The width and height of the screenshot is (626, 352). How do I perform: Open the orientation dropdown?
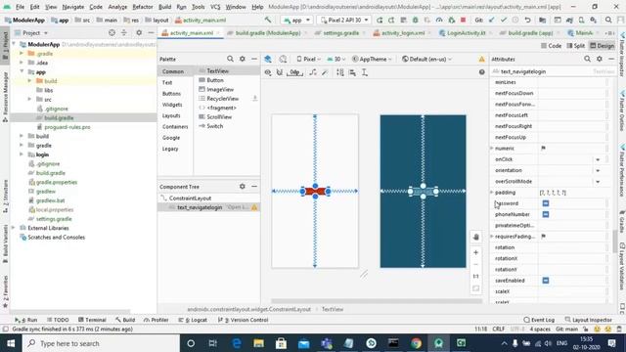598,171
